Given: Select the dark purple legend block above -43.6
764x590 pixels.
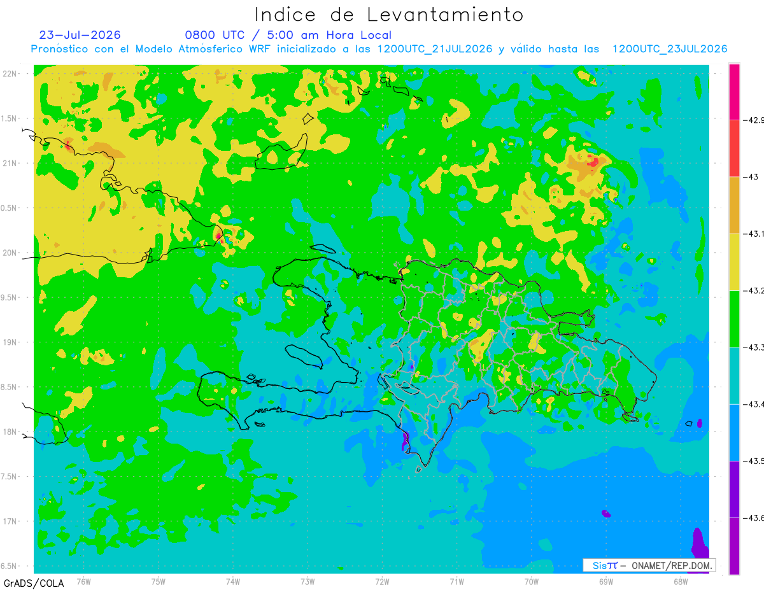Looking at the screenshot, I should click(734, 489).
